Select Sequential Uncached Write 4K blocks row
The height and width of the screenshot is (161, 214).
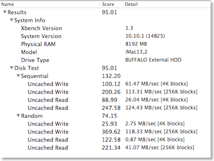[x=105, y=84]
